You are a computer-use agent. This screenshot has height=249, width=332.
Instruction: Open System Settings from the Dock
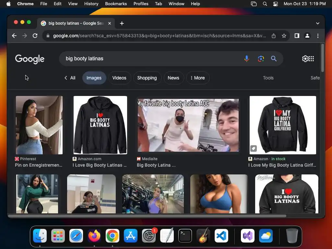[148, 236]
